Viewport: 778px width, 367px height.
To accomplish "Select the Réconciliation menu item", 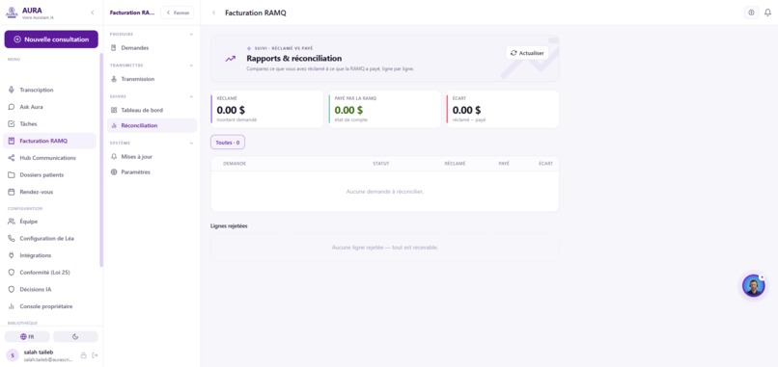I will click(152, 126).
